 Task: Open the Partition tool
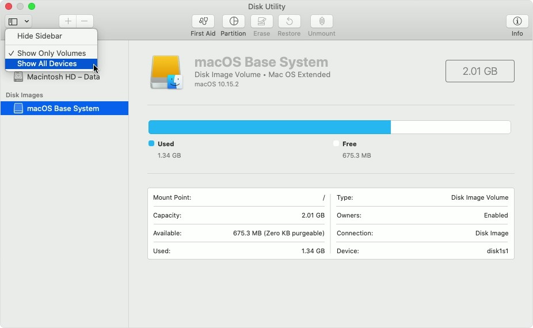point(234,21)
